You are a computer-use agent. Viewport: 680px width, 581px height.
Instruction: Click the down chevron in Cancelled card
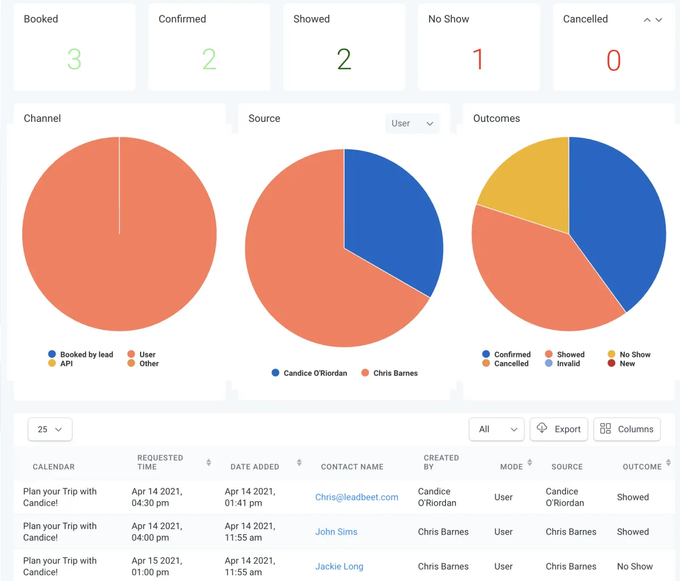pyautogui.click(x=658, y=20)
